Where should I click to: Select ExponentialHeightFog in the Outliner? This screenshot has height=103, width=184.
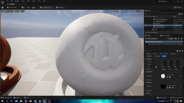[x=161, y=20]
